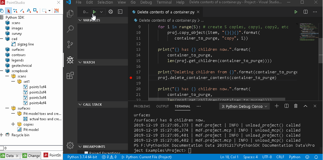Open the Explorer view in activity bar
The height and width of the screenshot is (160, 323).
coord(70,14)
